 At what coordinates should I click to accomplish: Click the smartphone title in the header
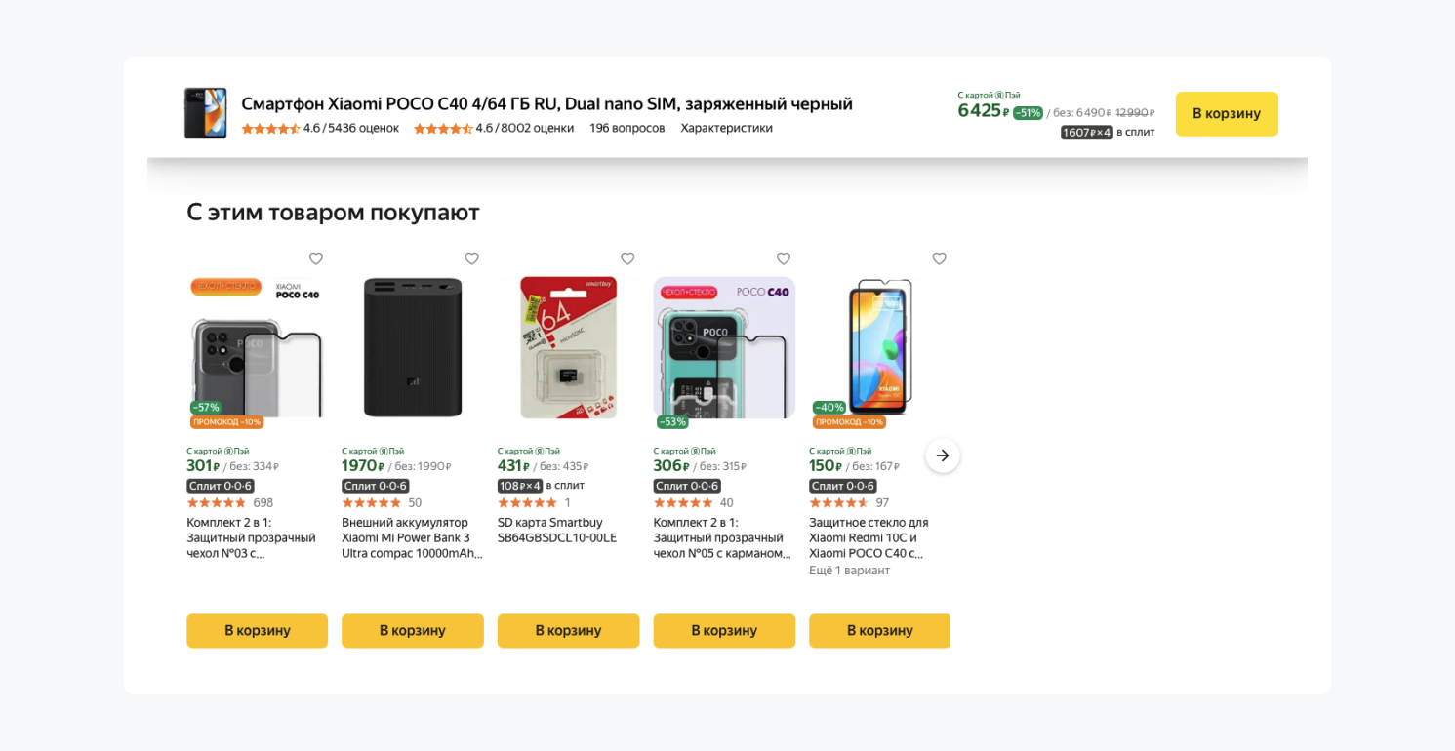pos(546,103)
